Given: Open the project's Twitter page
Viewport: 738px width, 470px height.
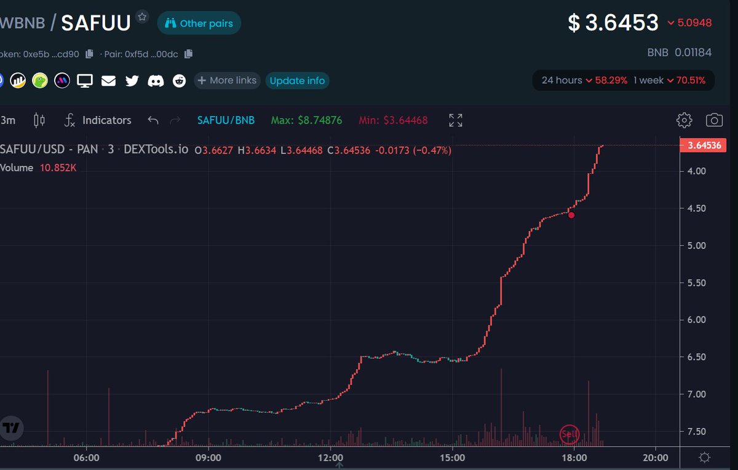Looking at the screenshot, I should point(132,80).
